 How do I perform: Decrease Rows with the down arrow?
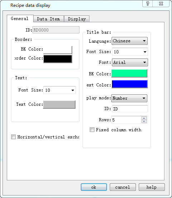click(144, 122)
